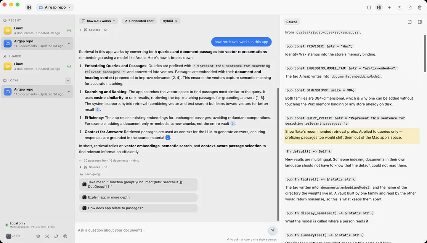Open Airgap repo vault under Local
Screen dimensions: 427x243
(37, 92)
